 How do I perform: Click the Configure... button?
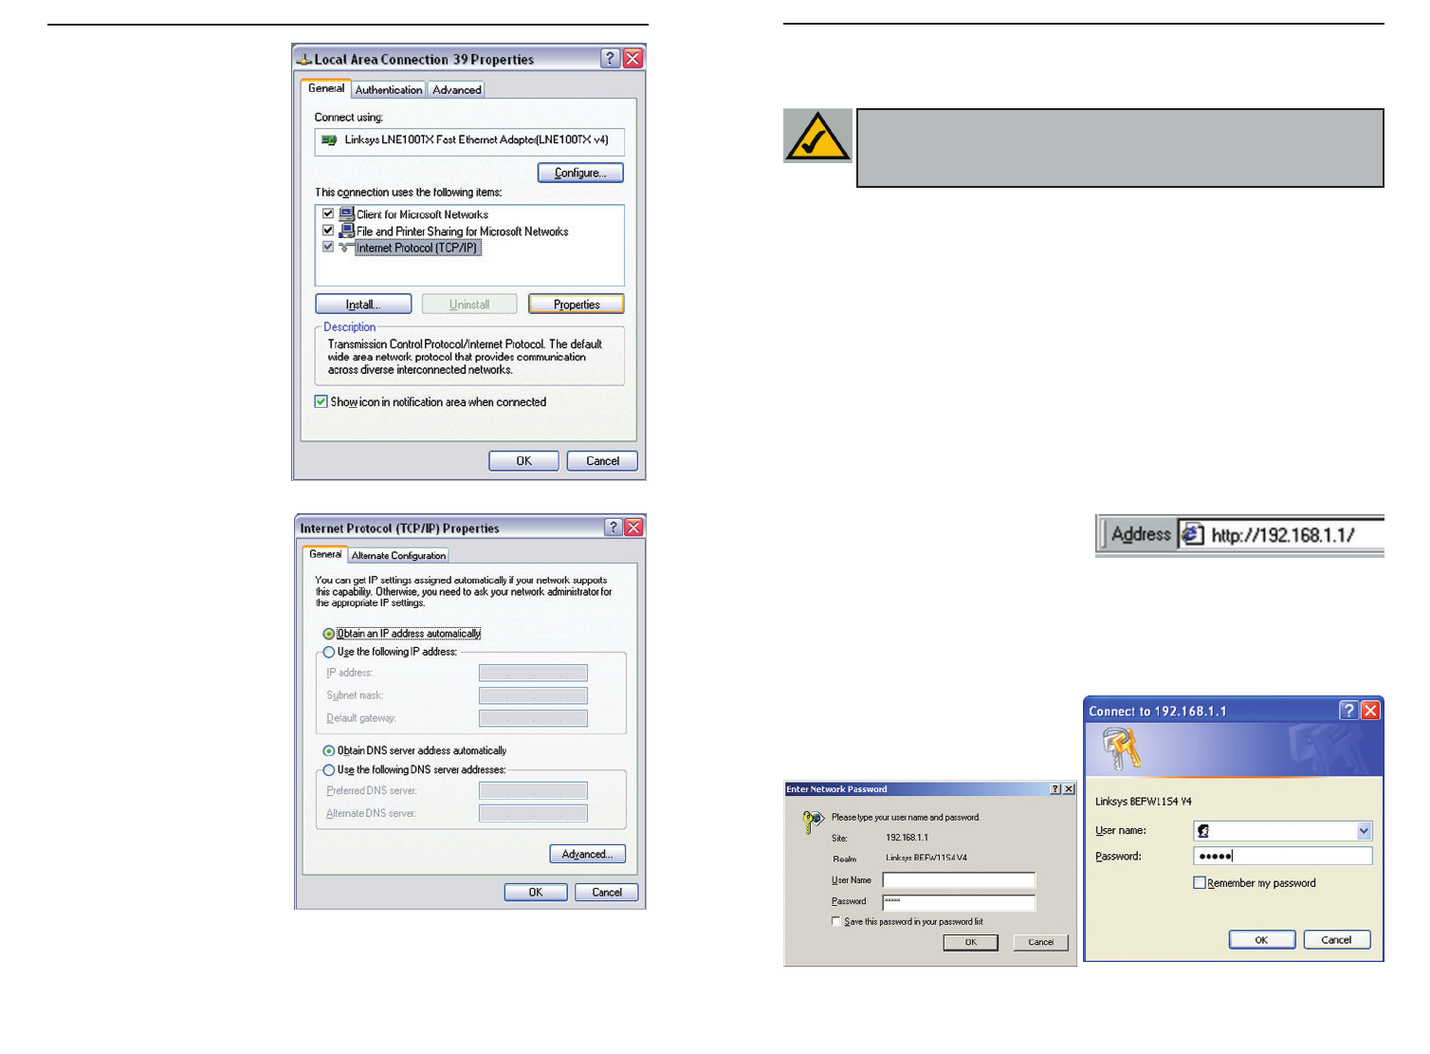point(580,173)
